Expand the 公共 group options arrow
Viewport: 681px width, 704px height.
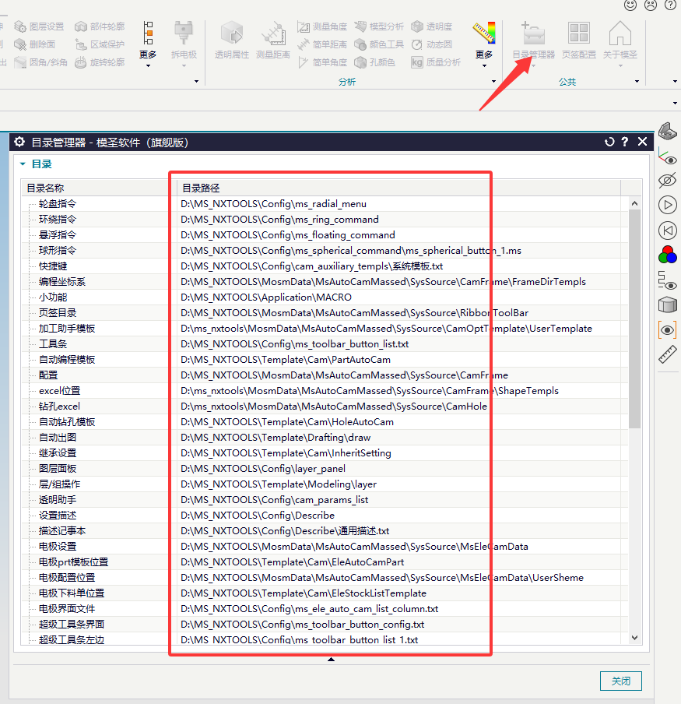click(x=637, y=81)
